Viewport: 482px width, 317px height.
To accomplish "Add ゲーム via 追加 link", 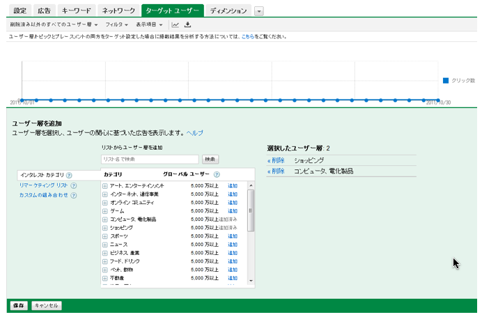I will [x=233, y=211].
